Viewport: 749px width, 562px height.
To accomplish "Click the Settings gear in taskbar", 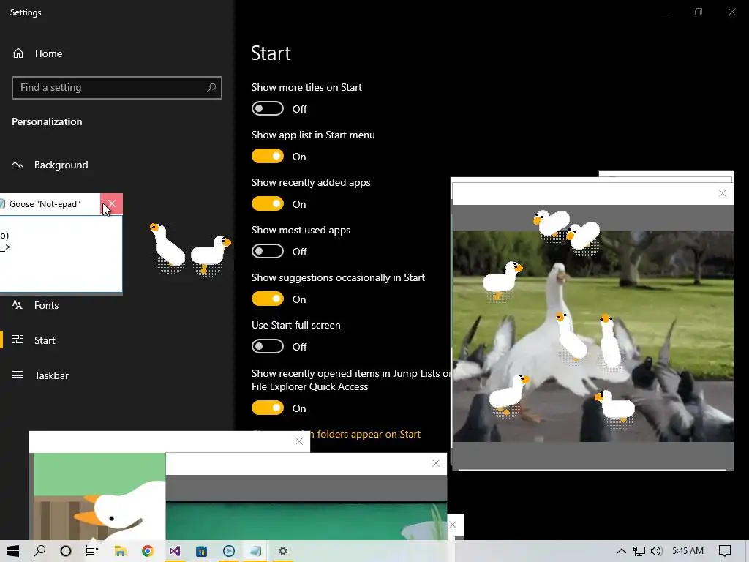I will pyautogui.click(x=283, y=551).
